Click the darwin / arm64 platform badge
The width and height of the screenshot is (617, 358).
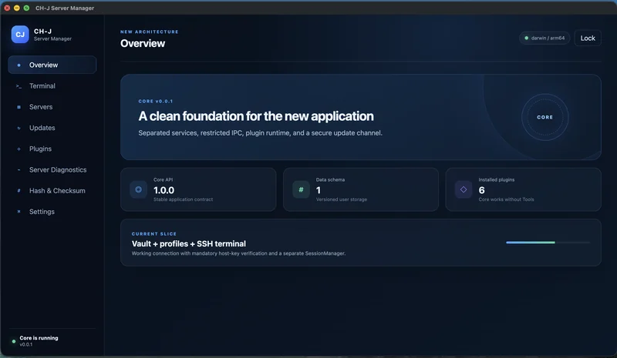coord(545,38)
